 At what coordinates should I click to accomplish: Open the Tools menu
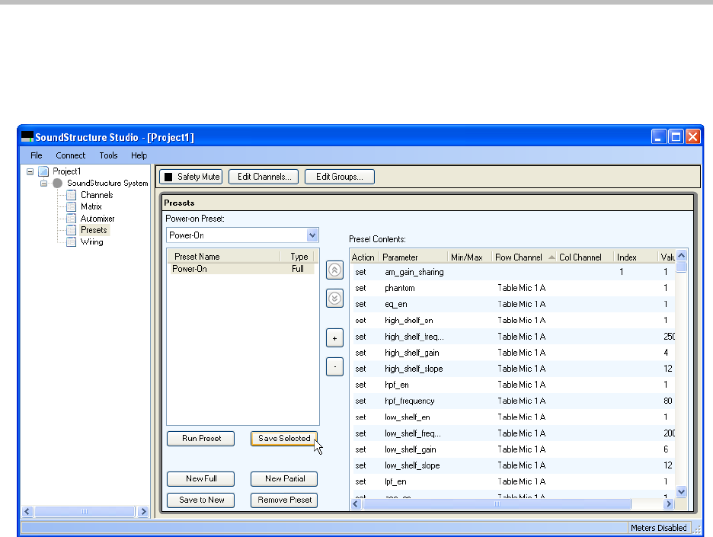(x=108, y=155)
